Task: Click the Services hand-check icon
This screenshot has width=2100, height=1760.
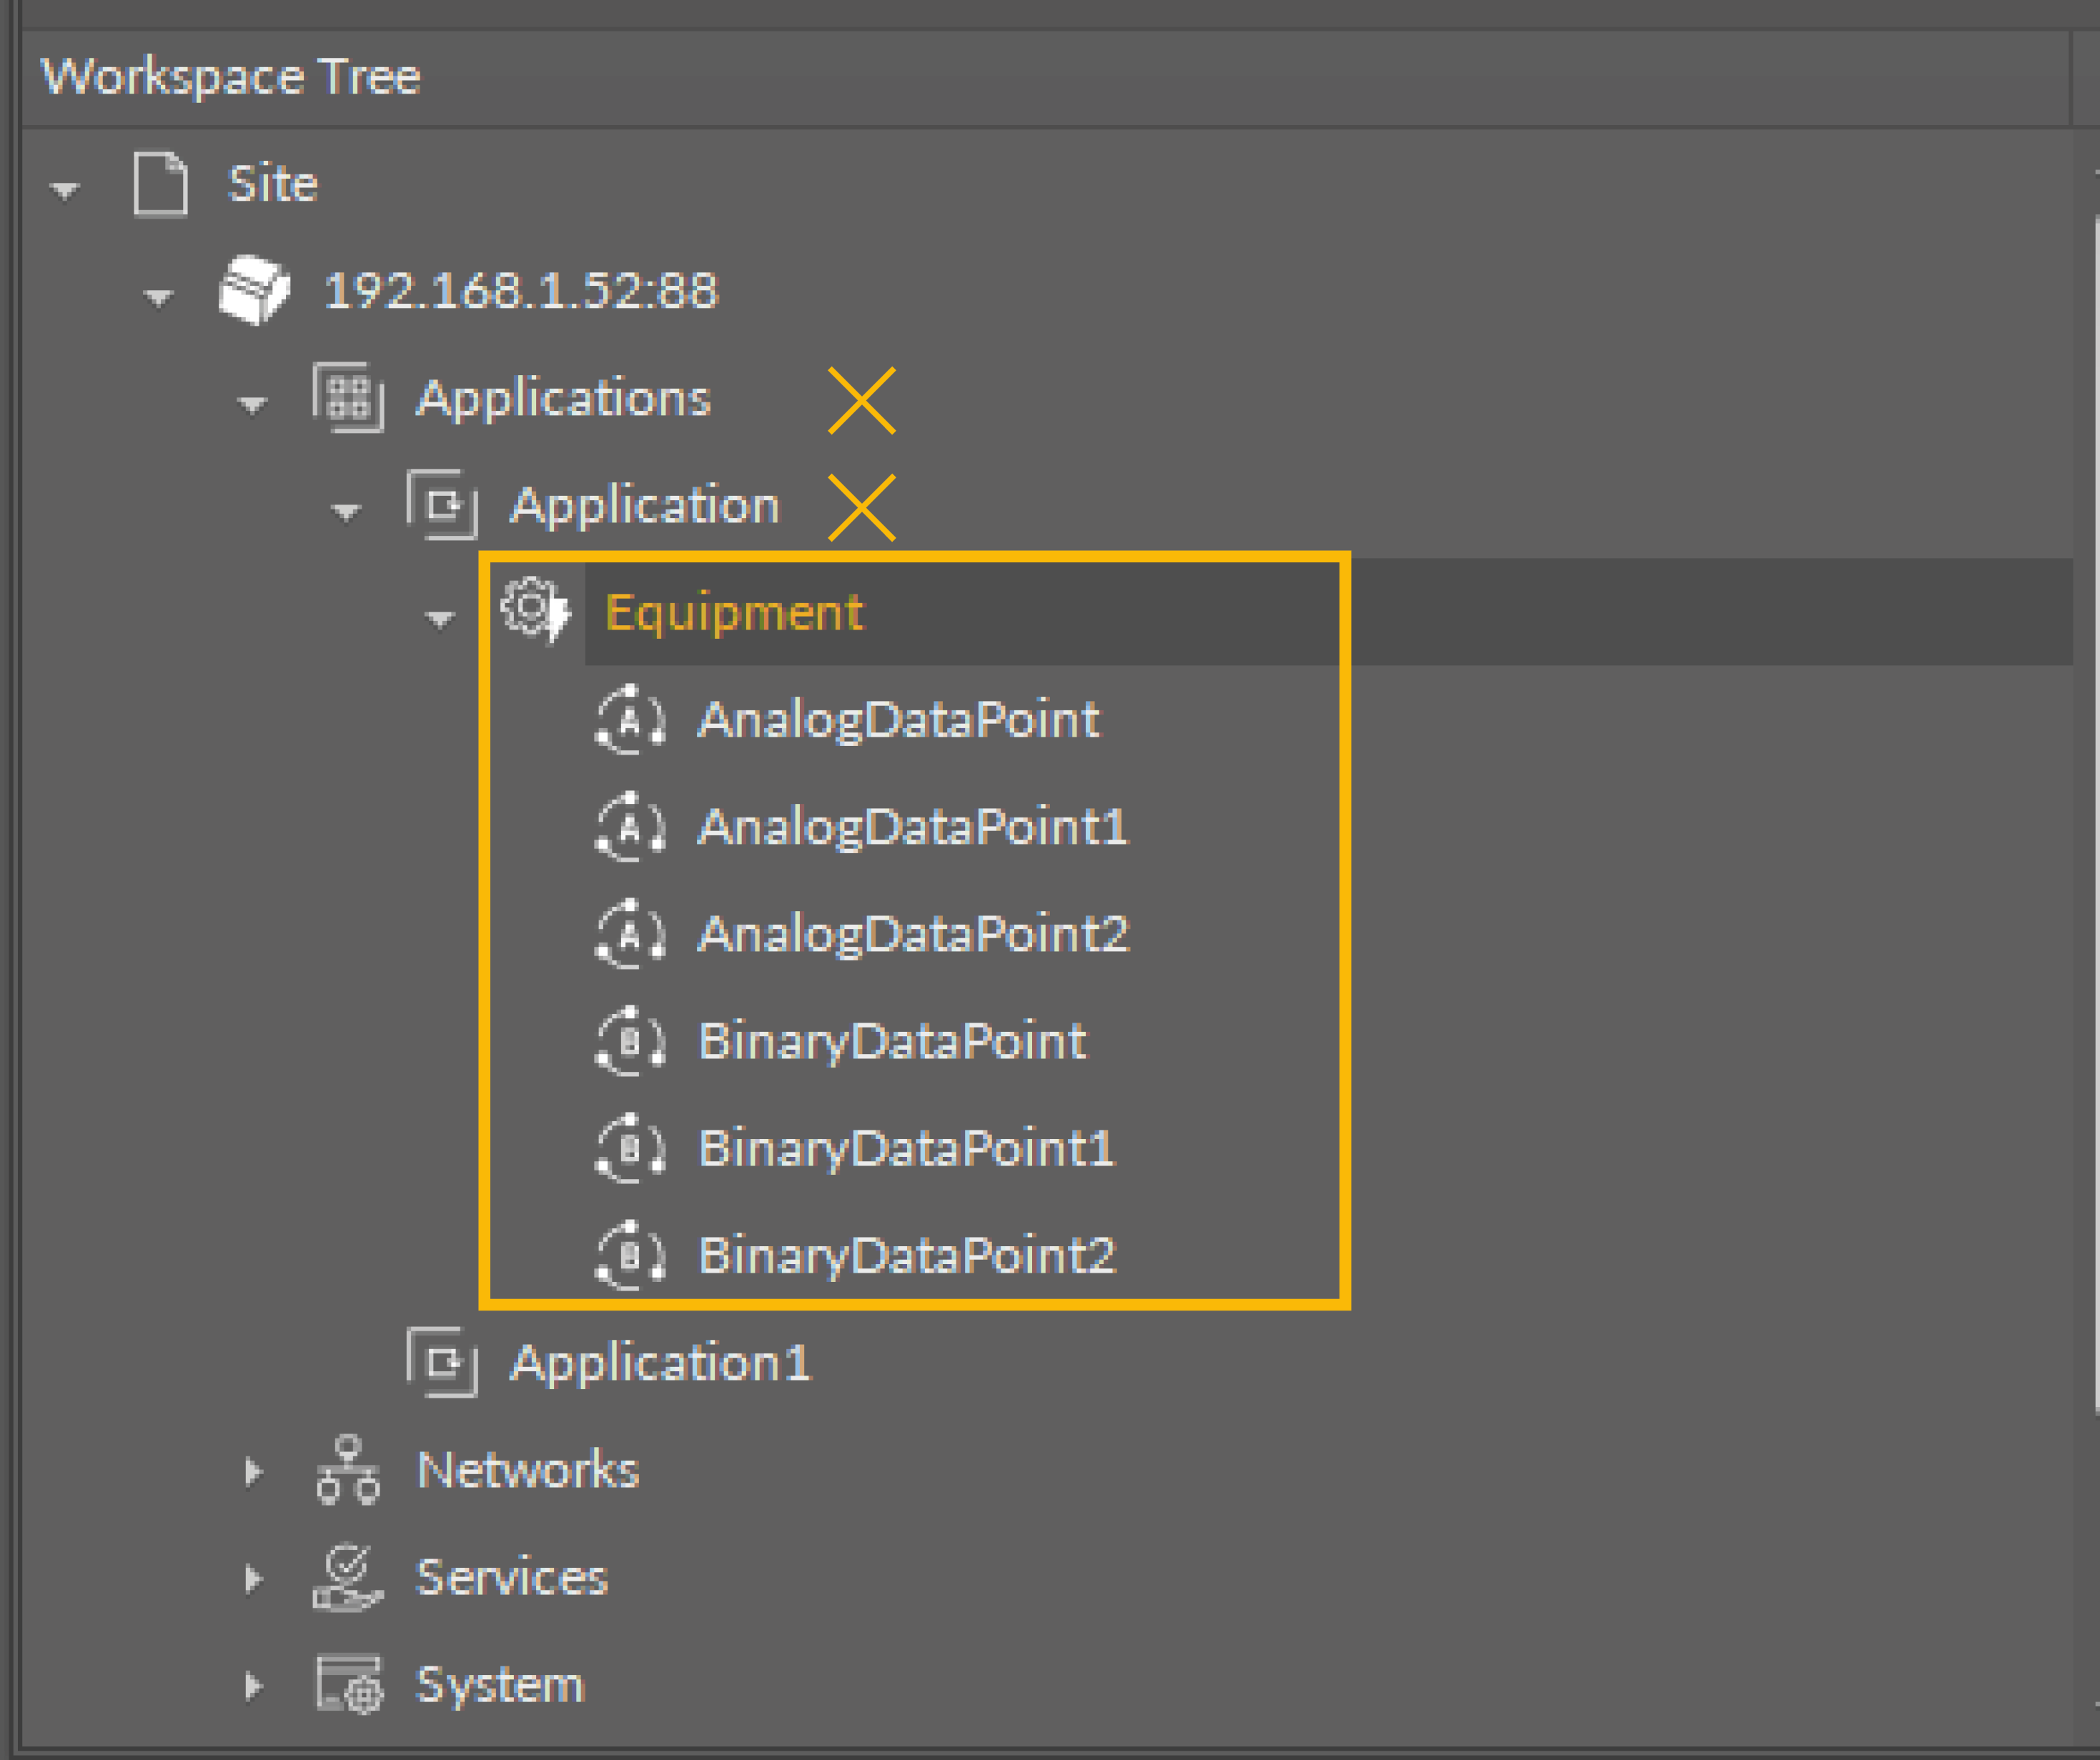Action: tap(348, 1577)
